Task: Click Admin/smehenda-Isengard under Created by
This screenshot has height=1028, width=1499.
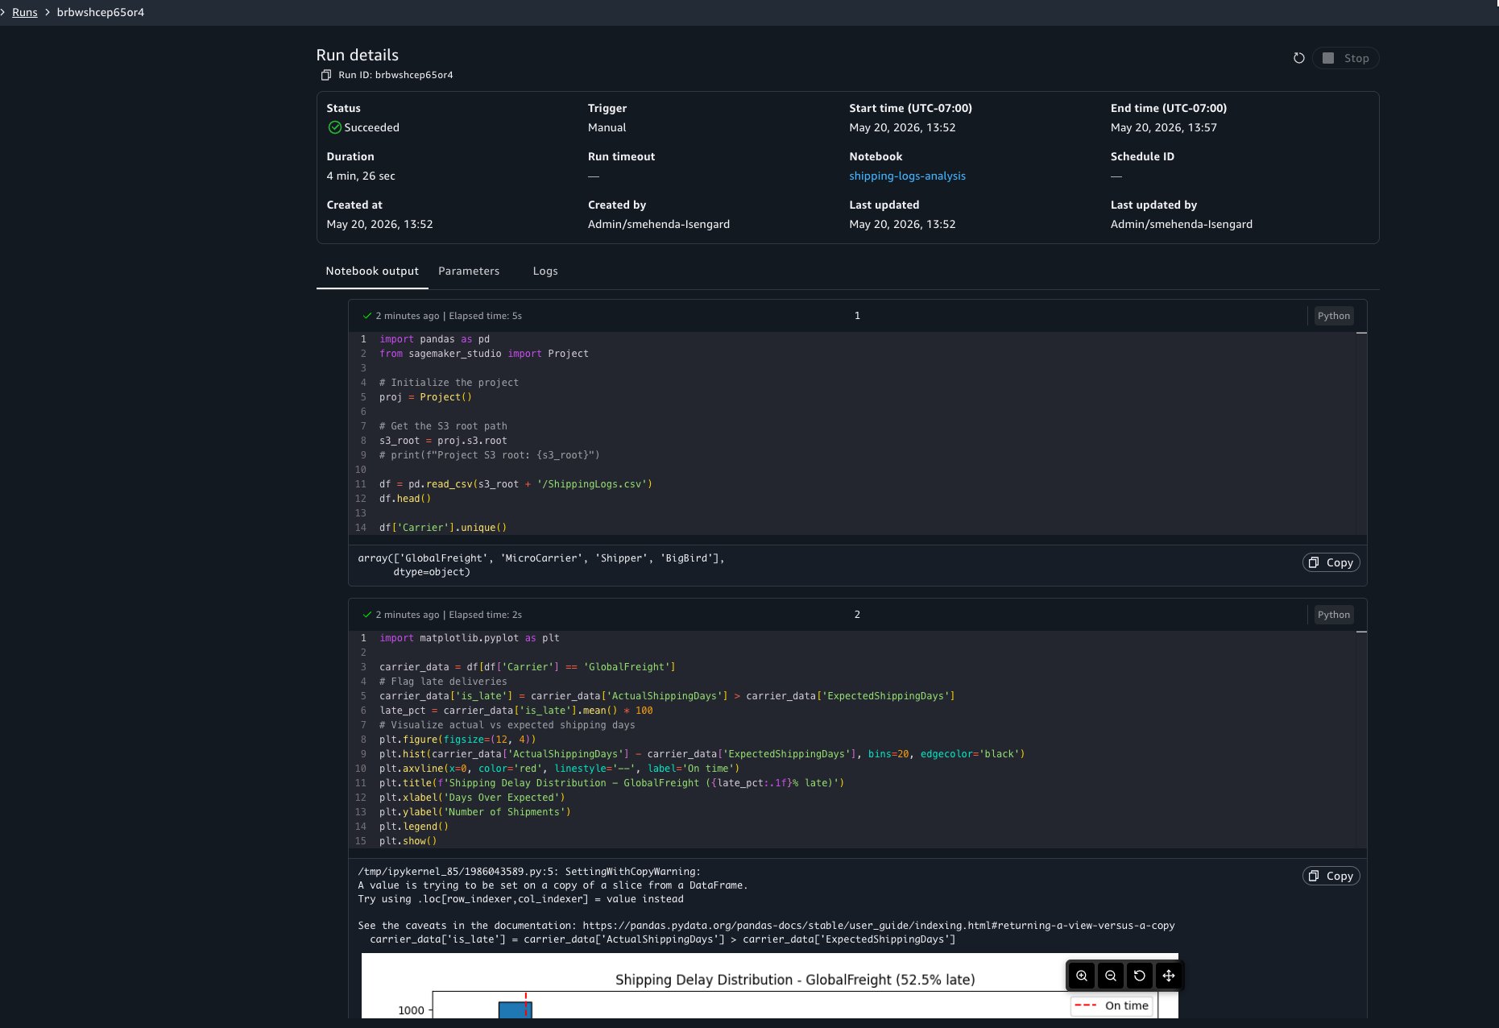Action: [x=659, y=224]
